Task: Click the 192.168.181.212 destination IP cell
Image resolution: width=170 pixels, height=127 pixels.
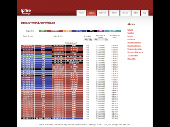Action: [59, 118]
